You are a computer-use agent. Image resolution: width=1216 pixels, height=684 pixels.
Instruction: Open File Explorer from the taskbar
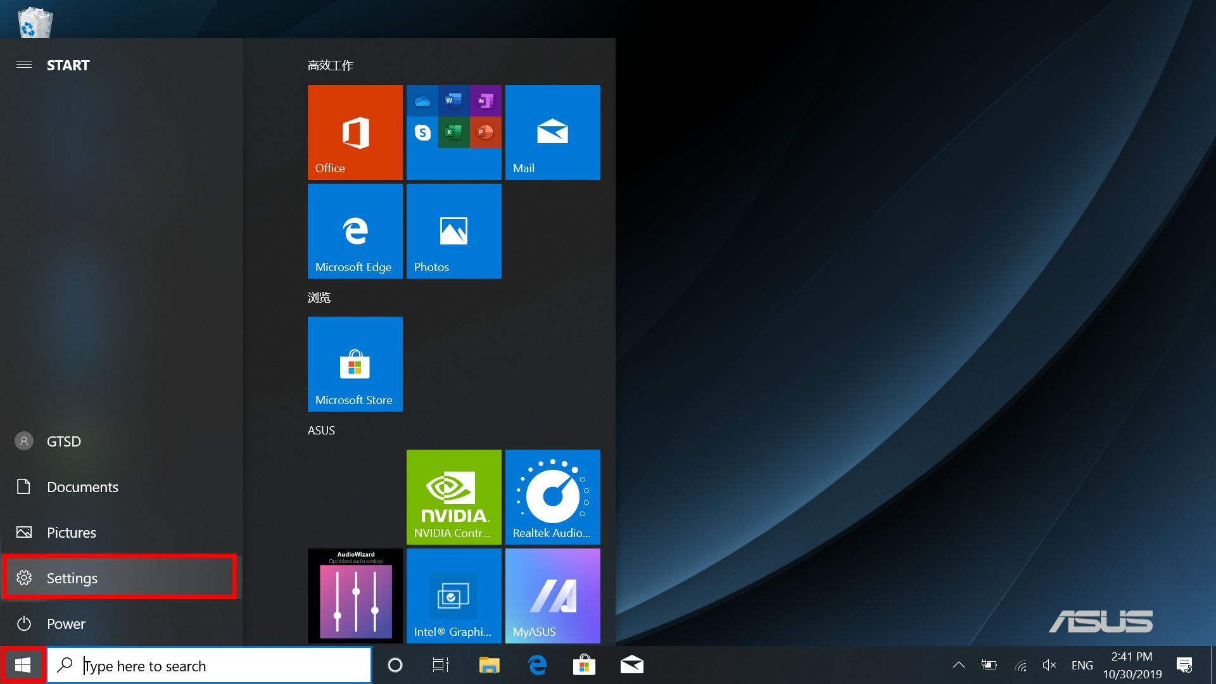[x=489, y=665]
